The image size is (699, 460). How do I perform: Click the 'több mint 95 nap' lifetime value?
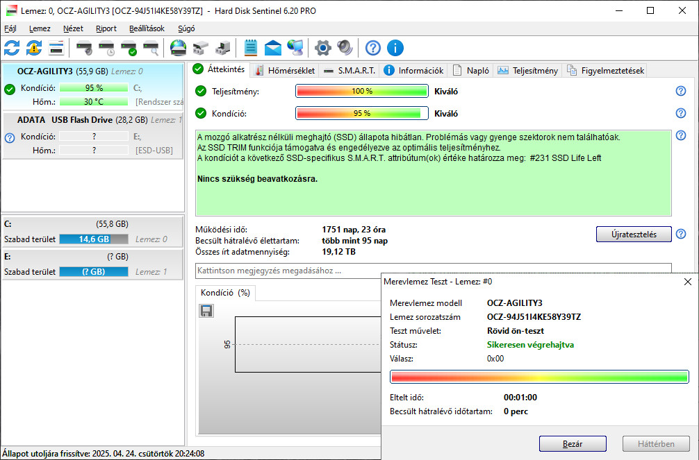355,241
